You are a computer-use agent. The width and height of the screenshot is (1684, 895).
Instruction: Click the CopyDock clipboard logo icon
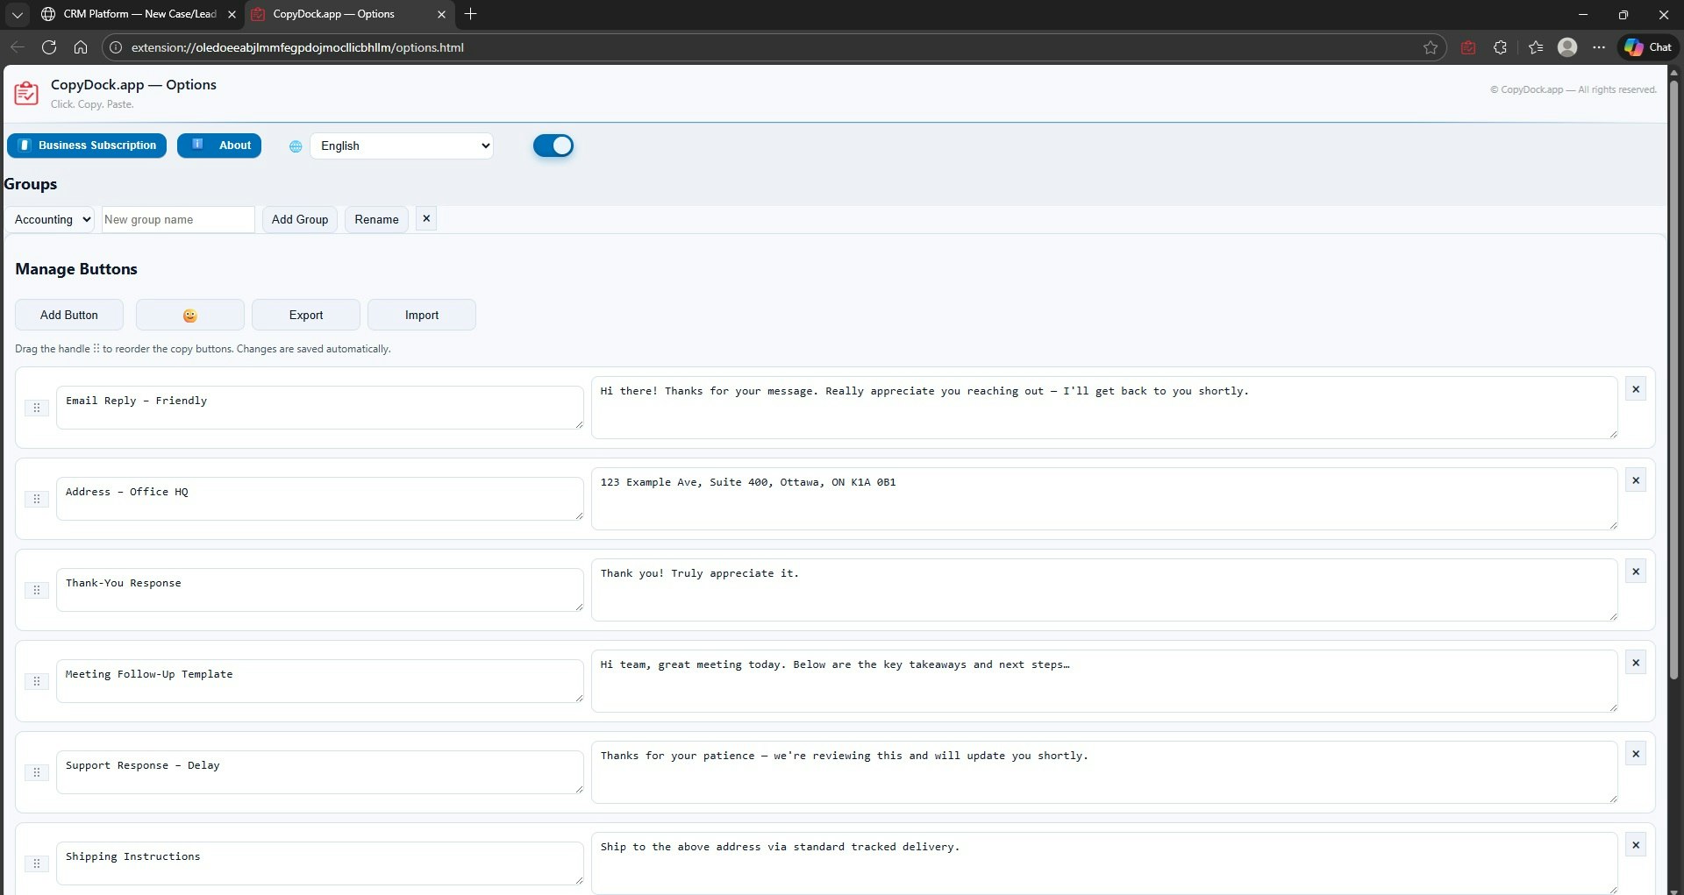25,92
